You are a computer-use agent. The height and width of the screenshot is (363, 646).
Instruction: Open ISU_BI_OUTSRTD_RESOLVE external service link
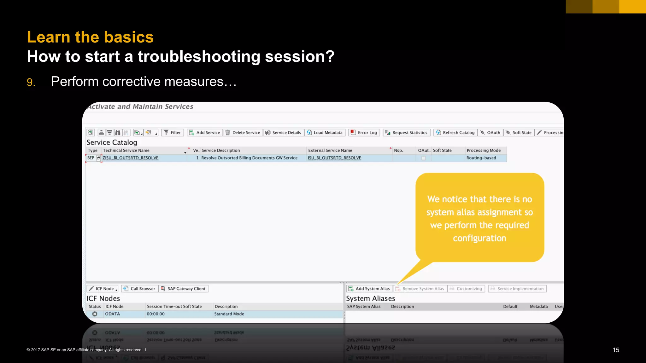(x=334, y=158)
